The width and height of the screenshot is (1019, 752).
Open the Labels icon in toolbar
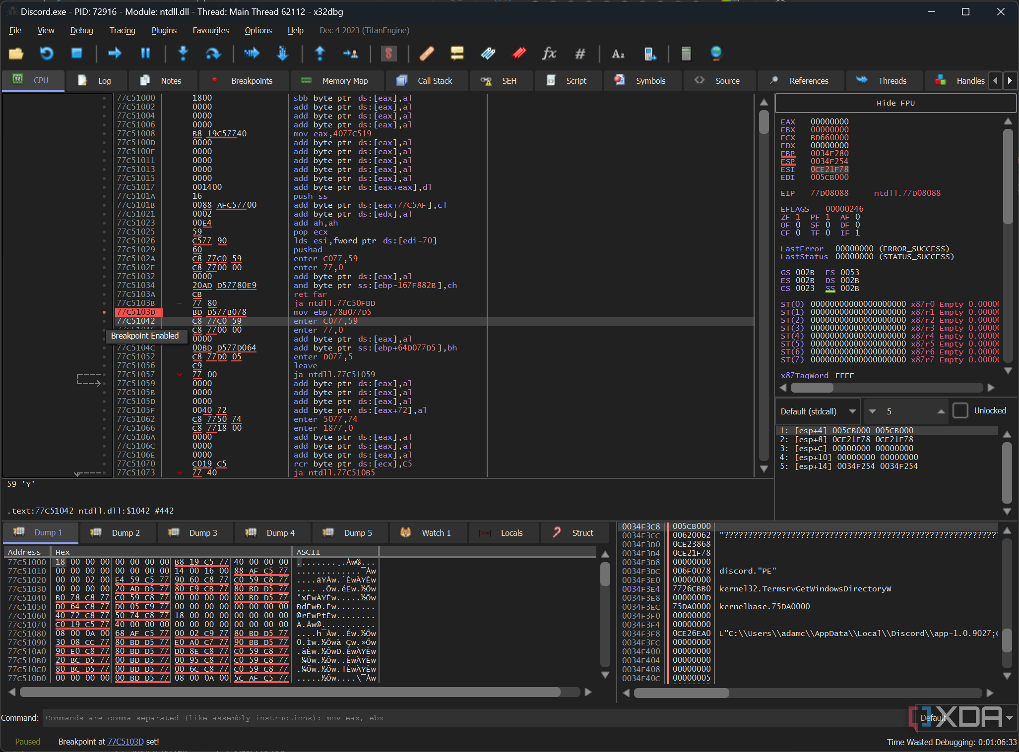pos(488,53)
